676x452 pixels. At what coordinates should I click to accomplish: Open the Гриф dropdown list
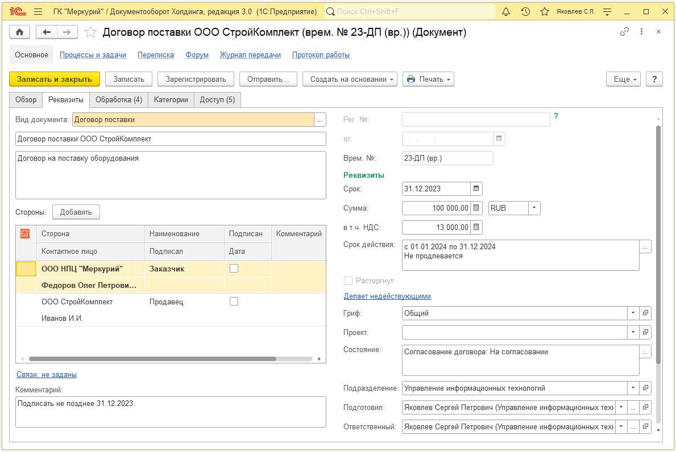(x=633, y=313)
